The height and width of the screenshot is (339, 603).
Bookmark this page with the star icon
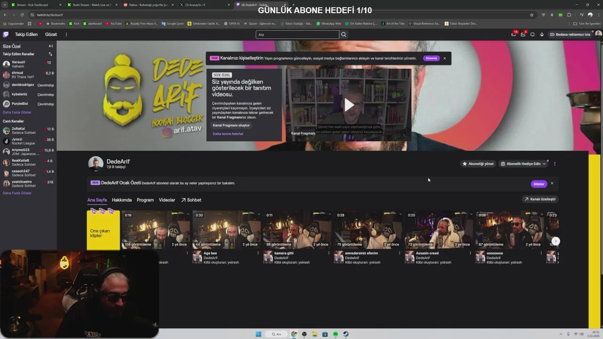532,15
